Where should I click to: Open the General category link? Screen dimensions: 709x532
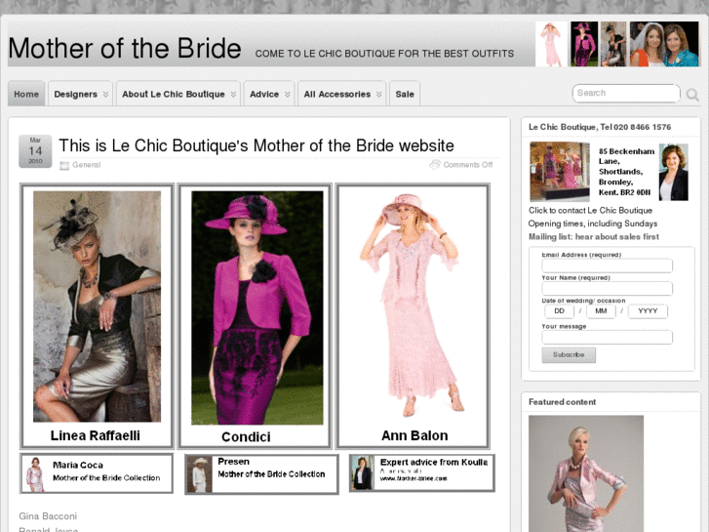pos(87,165)
